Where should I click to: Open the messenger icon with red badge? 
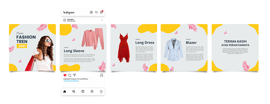point(102,12)
